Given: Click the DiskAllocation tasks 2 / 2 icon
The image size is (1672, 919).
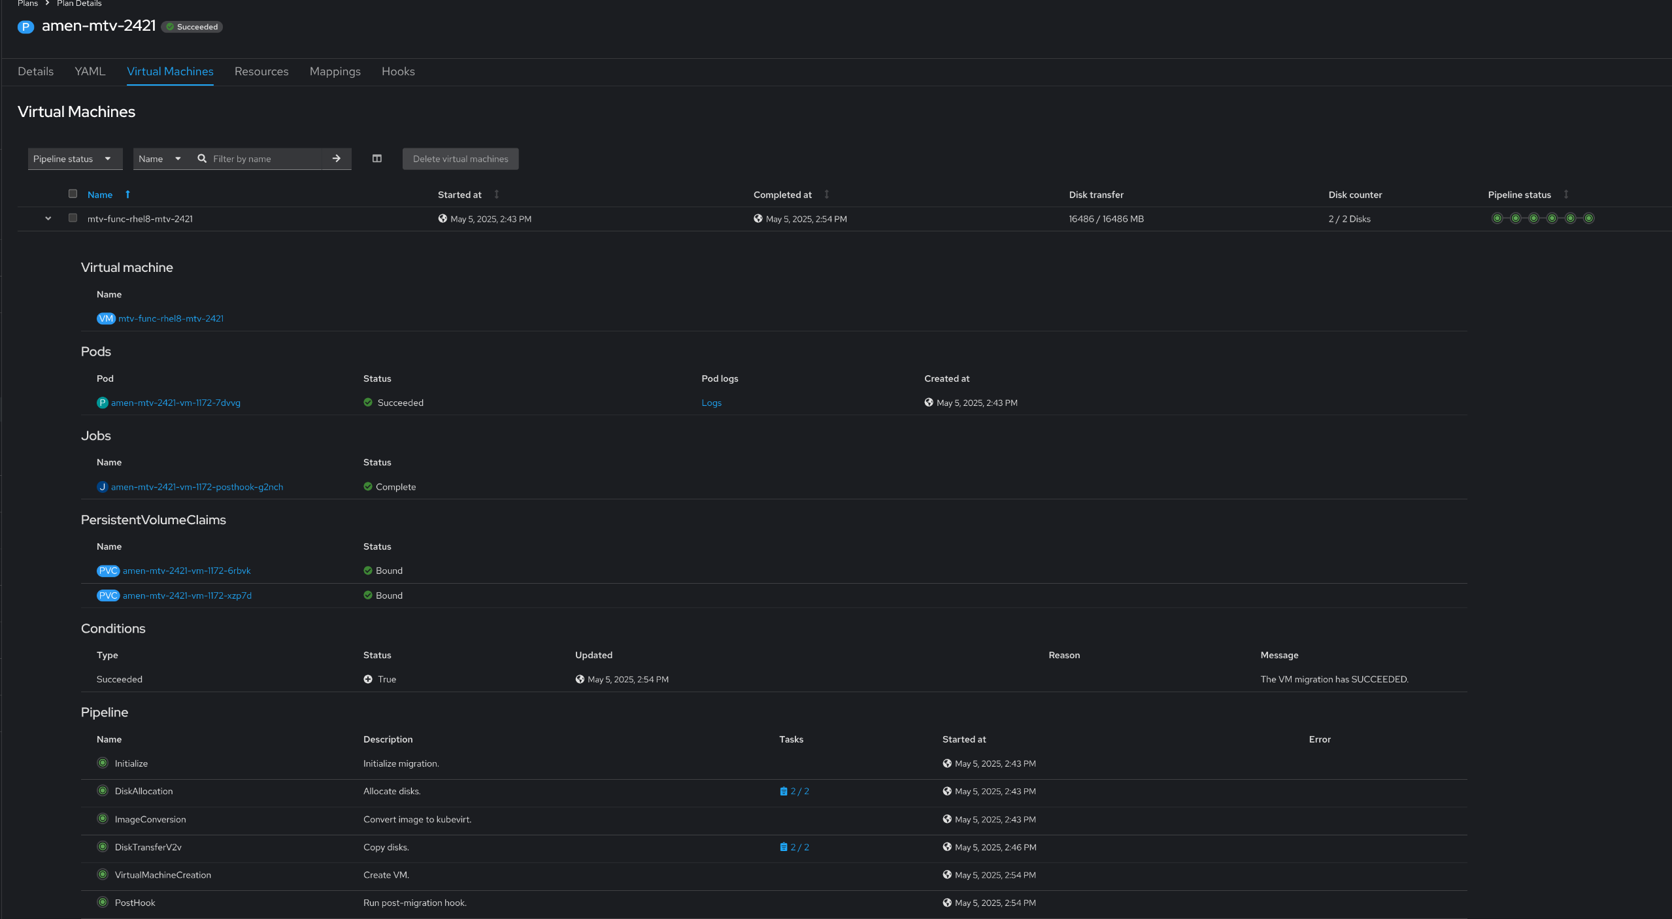Looking at the screenshot, I should click(x=784, y=792).
